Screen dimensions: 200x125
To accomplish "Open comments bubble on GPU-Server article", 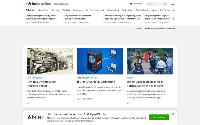I will click(x=78, y=99).
